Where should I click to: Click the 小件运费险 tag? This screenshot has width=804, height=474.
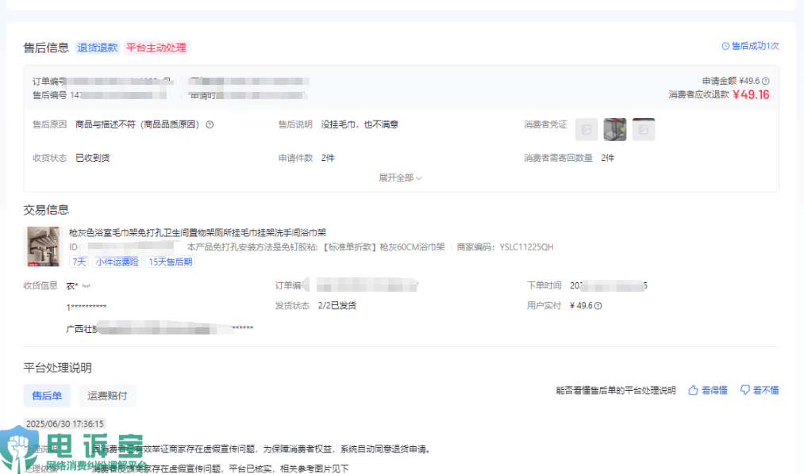click(x=117, y=262)
